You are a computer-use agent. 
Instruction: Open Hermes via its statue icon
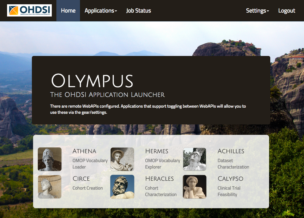pos(122,159)
